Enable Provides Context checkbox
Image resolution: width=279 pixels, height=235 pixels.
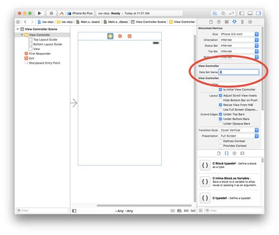[x=220, y=146]
